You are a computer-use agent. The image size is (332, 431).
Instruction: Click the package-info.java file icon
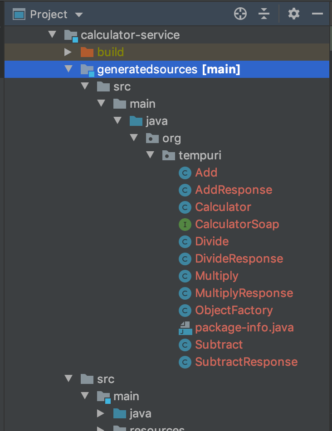click(x=185, y=327)
